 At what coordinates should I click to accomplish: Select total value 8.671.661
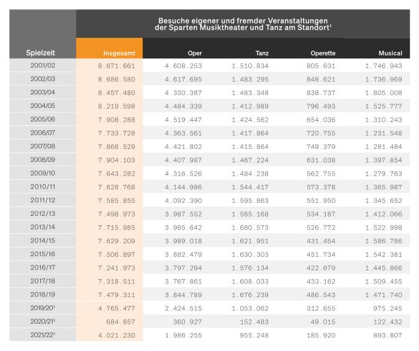(116, 65)
